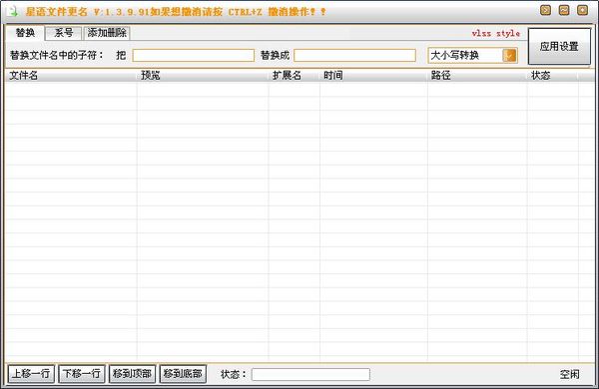Viewport: 599px width, 389px height.
Task: Sort by 时间 column header
Action: (373, 76)
